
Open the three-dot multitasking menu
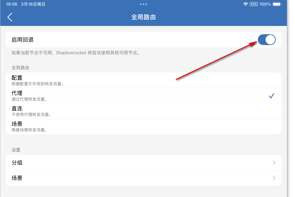tap(143, 4)
